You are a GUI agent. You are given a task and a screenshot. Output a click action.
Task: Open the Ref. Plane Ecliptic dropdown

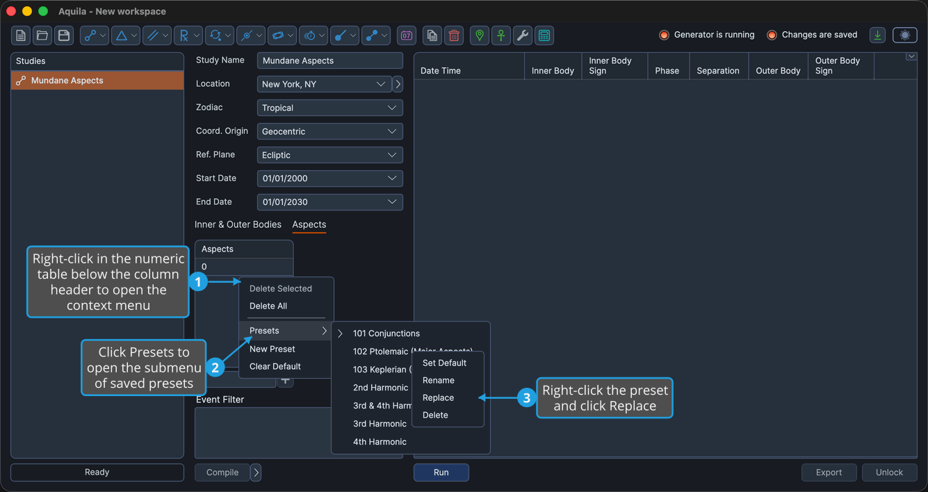(329, 155)
